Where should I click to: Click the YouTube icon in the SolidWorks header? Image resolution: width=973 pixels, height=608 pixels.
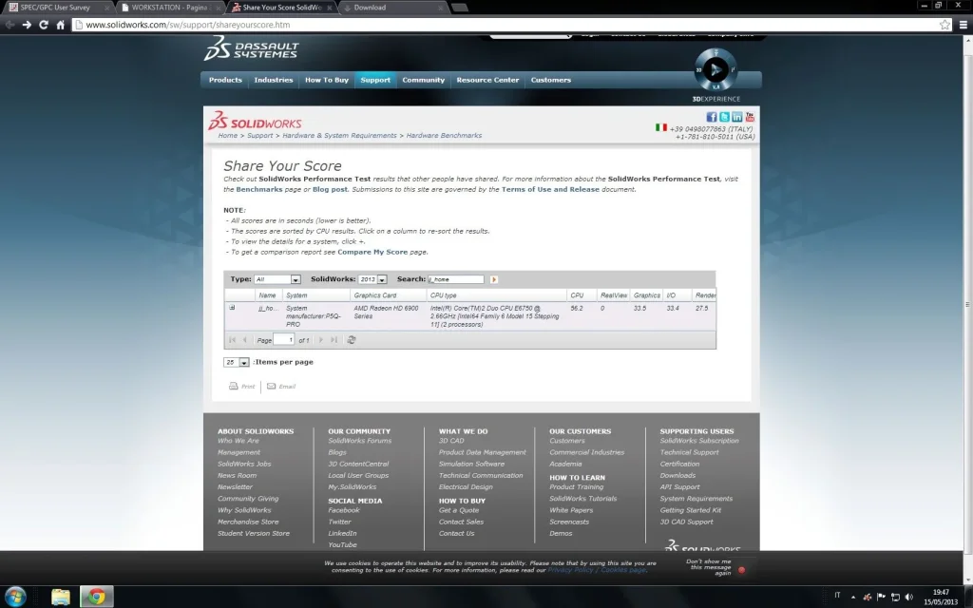(750, 117)
